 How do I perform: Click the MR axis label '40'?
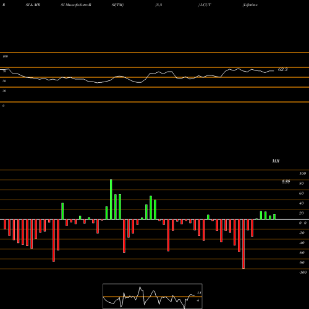(302, 203)
